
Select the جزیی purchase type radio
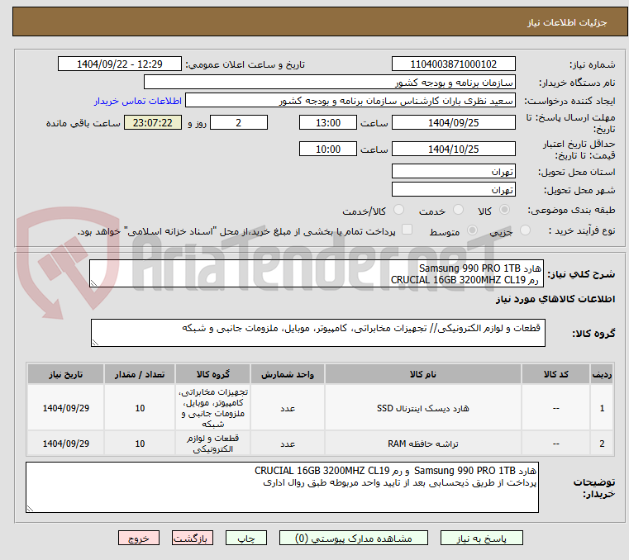point(525,230)
